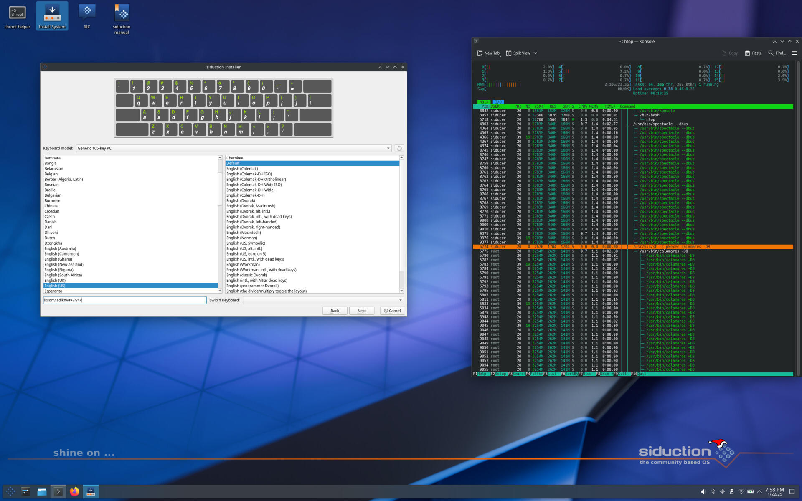Select htop row with /bin/bash
Image resolution: width=802 pixels, height=501 pixels.
click(633, 115)
